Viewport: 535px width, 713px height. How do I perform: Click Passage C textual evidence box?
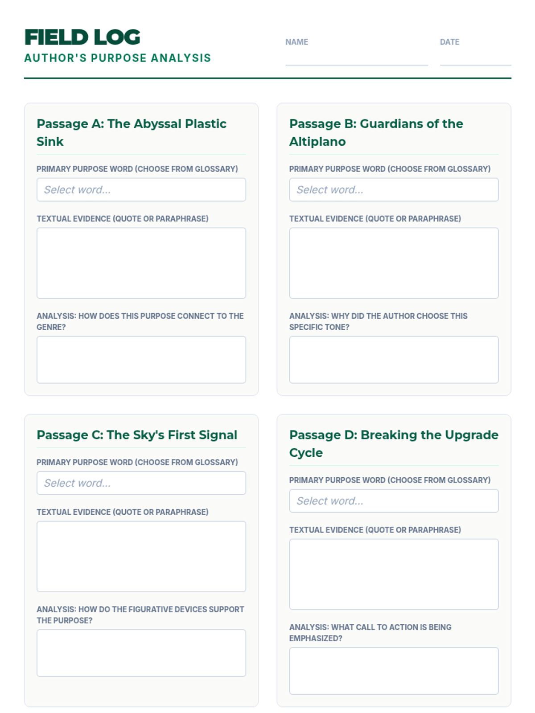pos(141,556)
